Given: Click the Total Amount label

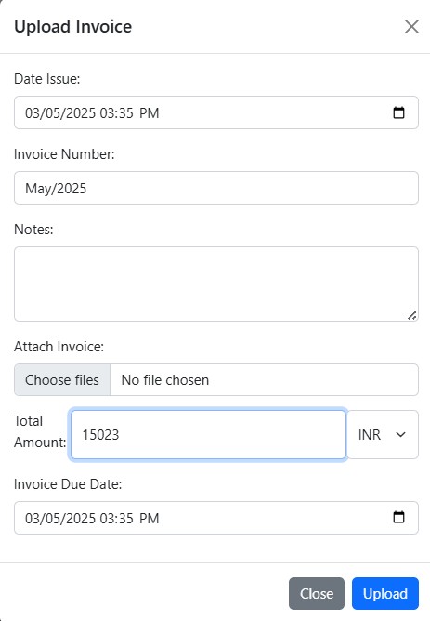Looking at the screenshot, I should pyautogui.click(x=40, y=431).
